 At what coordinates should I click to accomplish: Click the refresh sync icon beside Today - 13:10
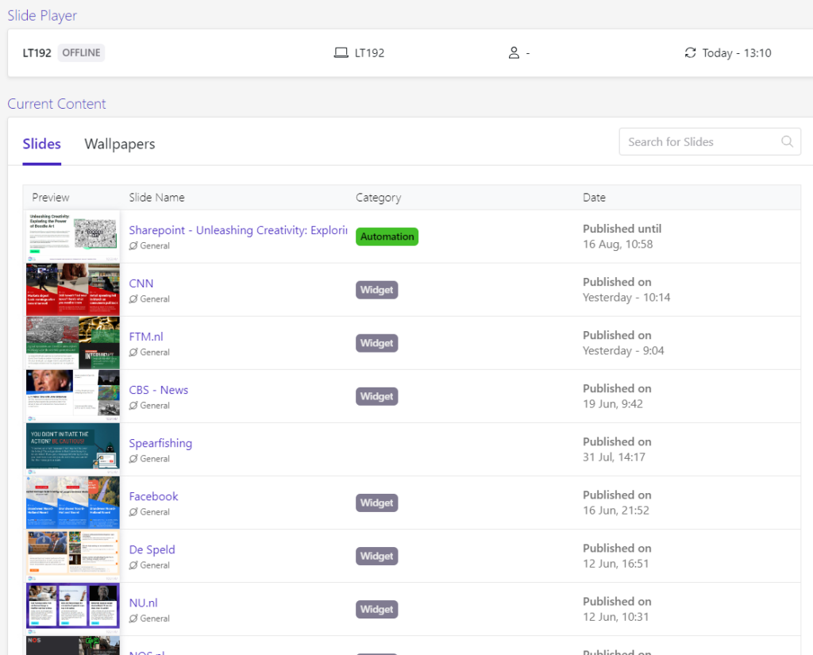tap(690, 52)
